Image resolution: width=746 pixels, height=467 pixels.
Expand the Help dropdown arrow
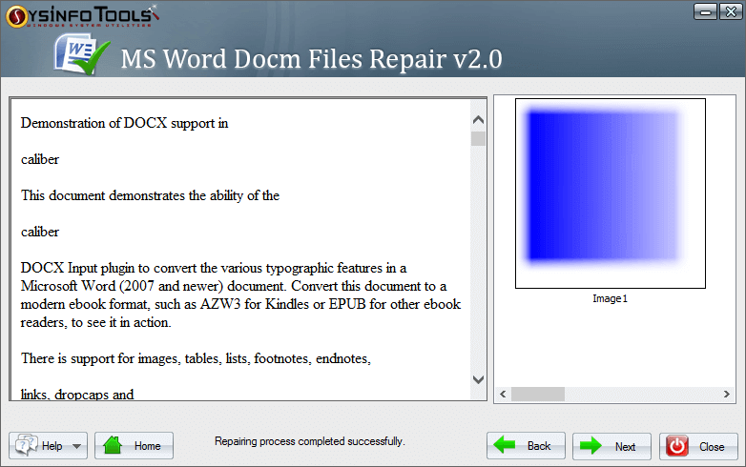pos(76,446)
